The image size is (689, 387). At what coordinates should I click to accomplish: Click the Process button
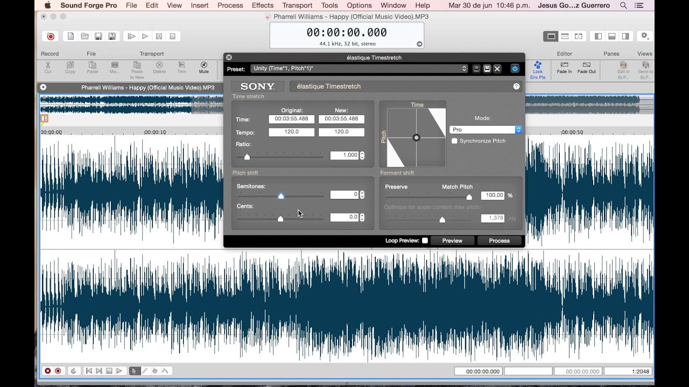[499, 241]
